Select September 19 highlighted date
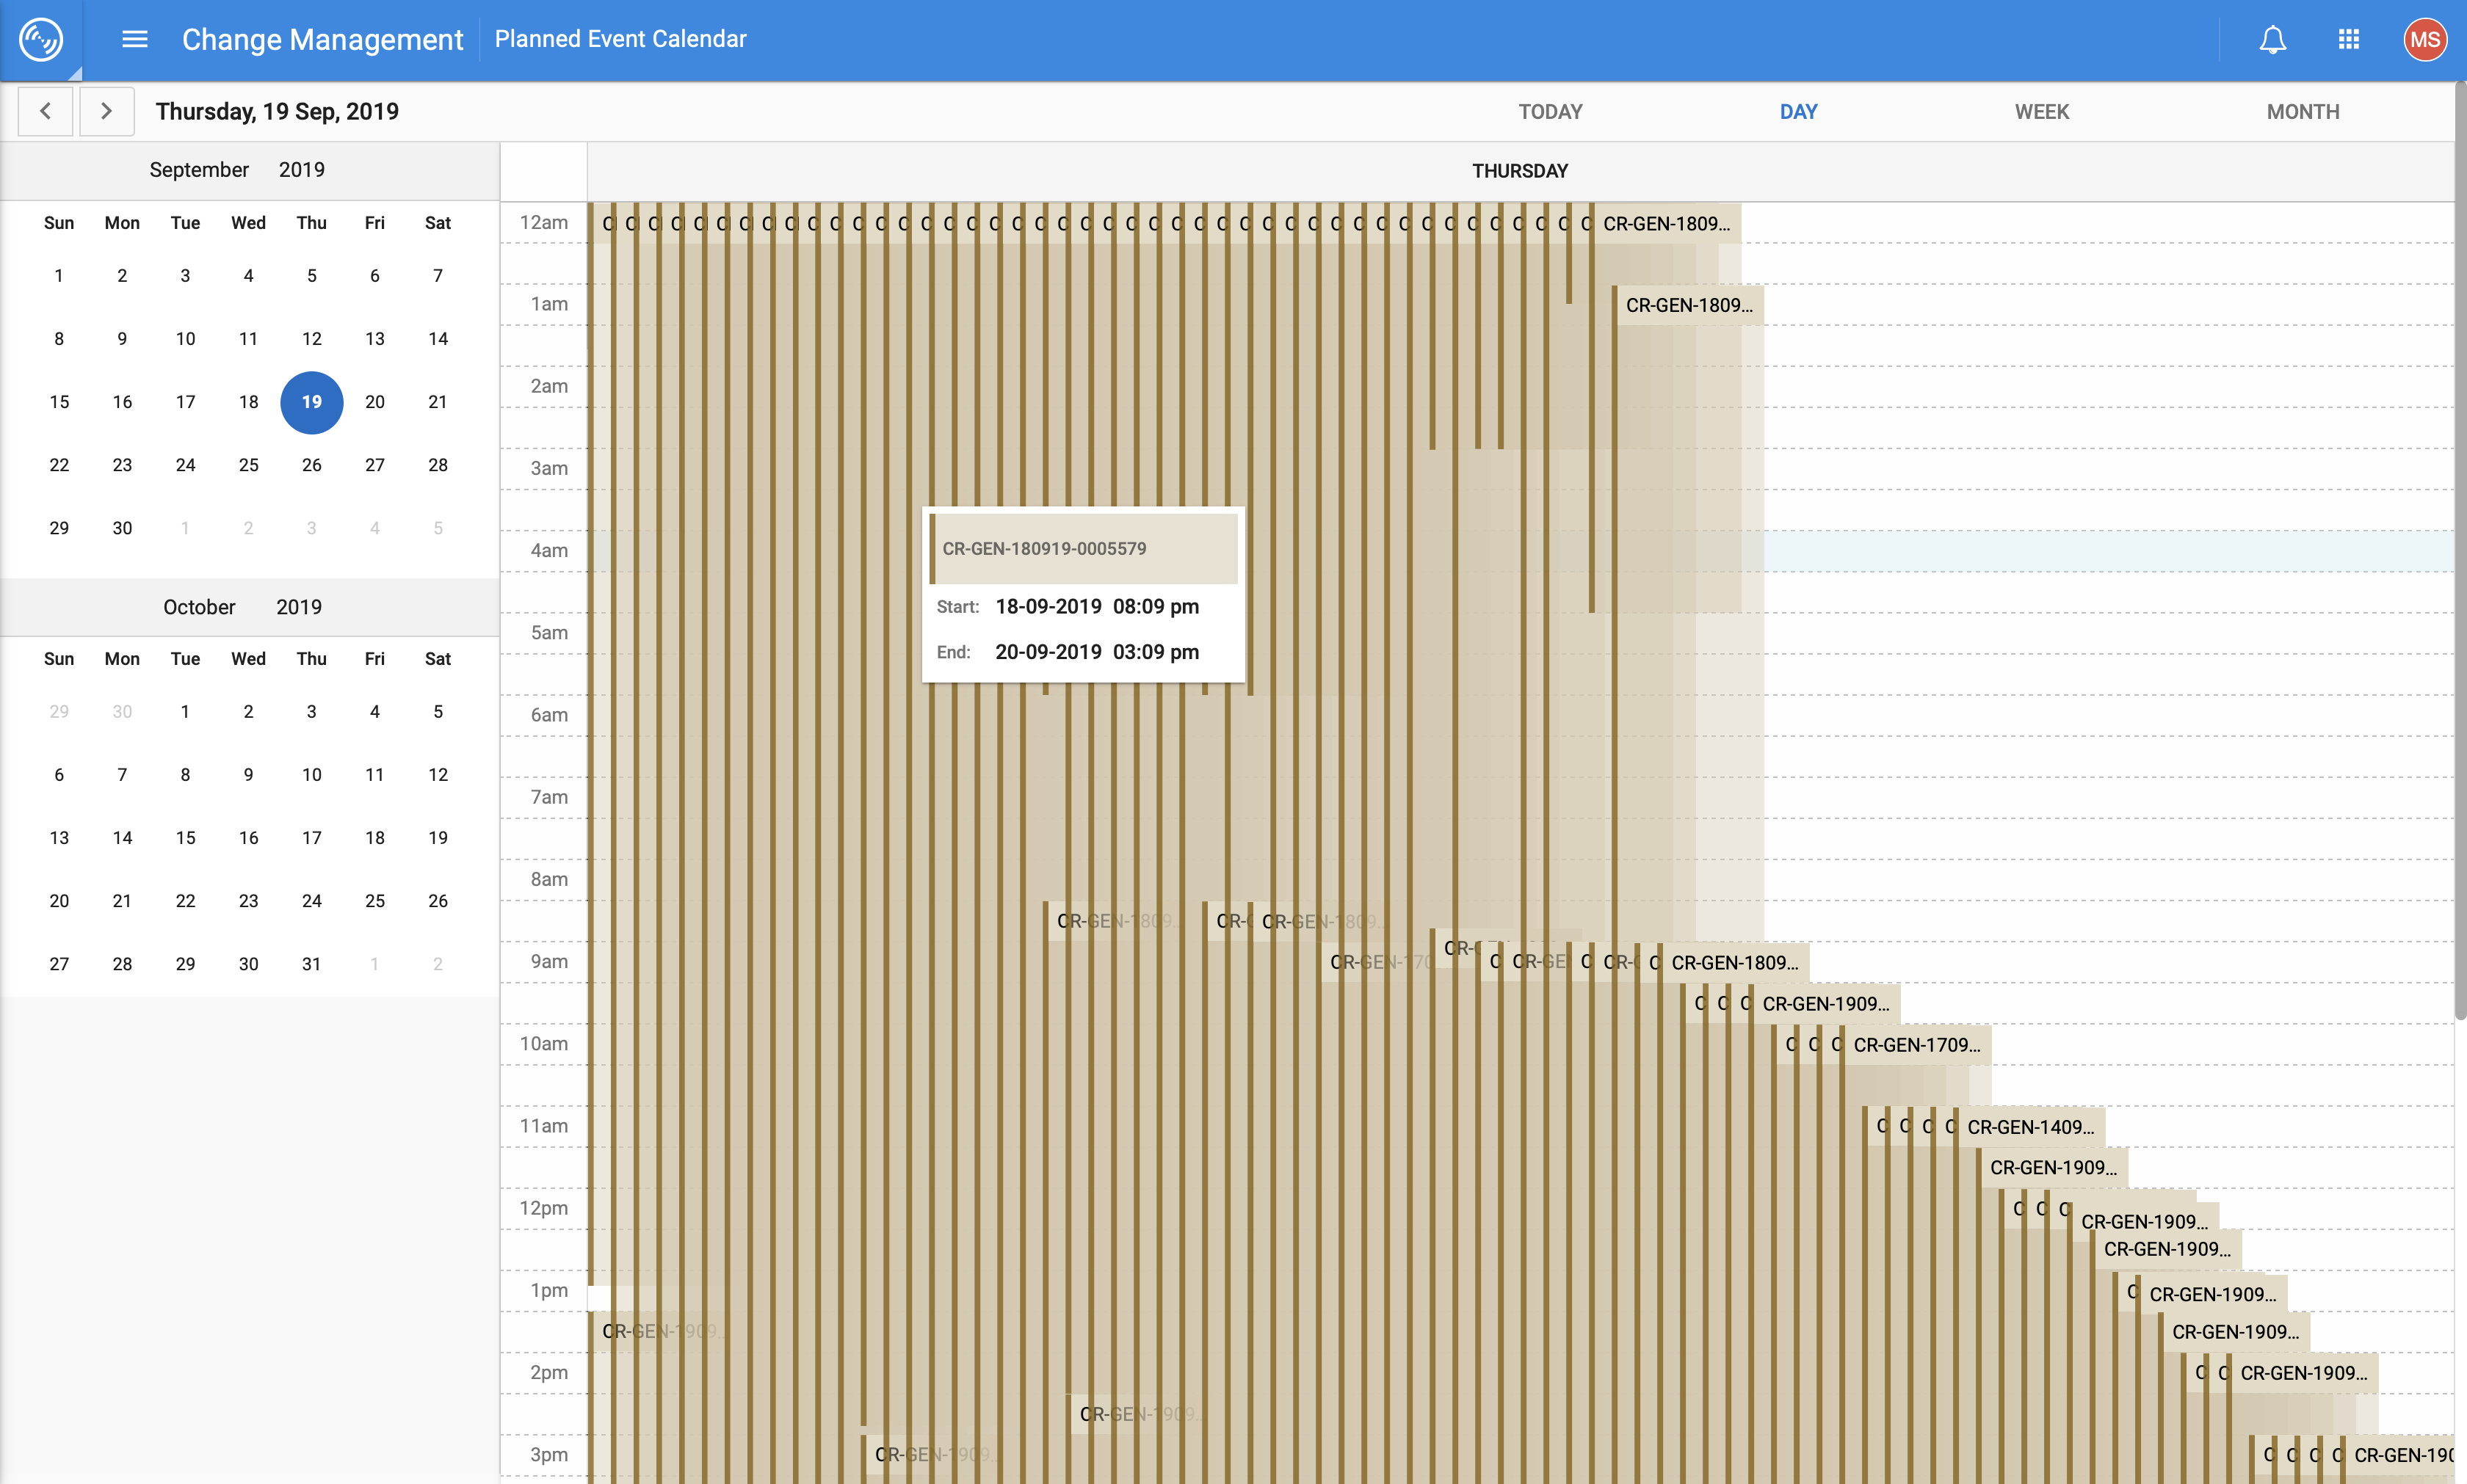 [311, 402]
